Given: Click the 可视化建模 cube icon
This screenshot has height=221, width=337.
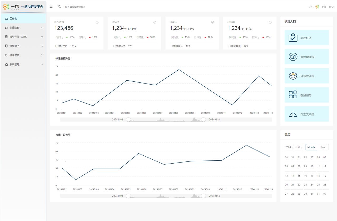Looking at the screenshot, I should point(293,57).
